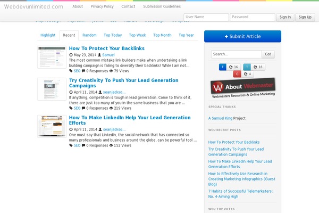Screen dimensions: 319x213
Task: Click Twitter share count 16
Action: coord(258,67)
